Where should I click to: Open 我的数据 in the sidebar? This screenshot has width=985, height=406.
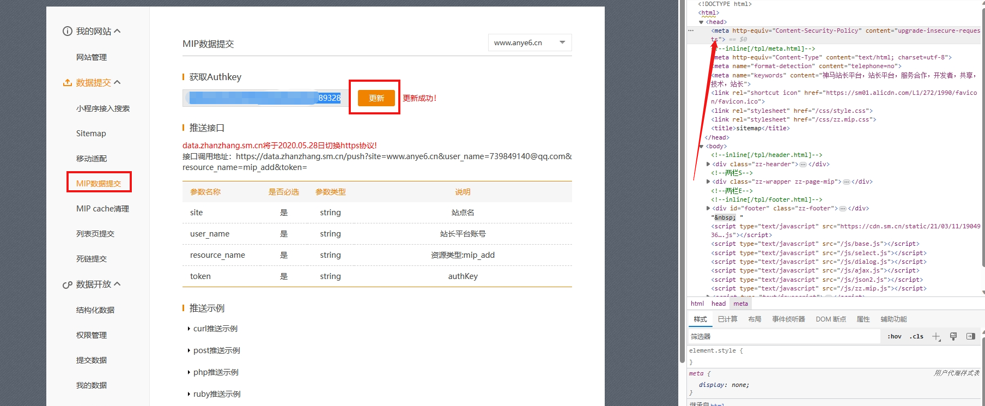[92, 385]
